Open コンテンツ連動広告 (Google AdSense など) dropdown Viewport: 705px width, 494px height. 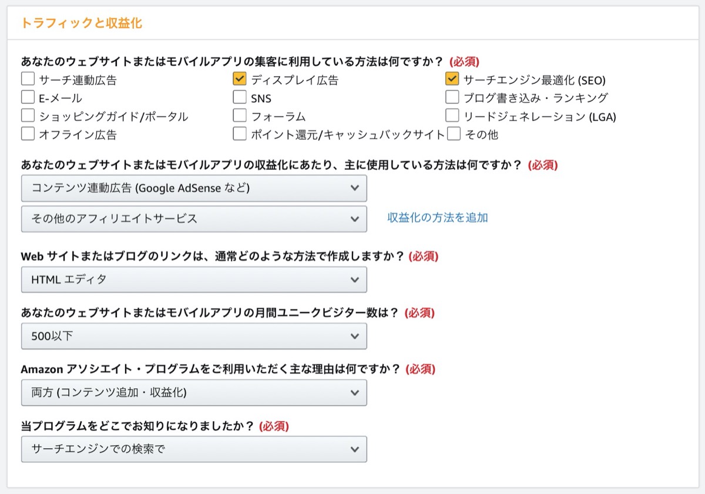click(x=194, y=188)
